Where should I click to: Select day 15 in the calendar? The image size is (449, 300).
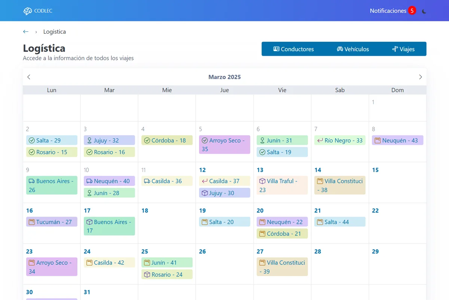375,170
